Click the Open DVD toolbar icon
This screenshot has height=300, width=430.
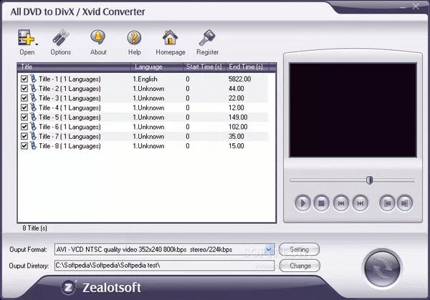pyautogui.click(x=26, y=37)
